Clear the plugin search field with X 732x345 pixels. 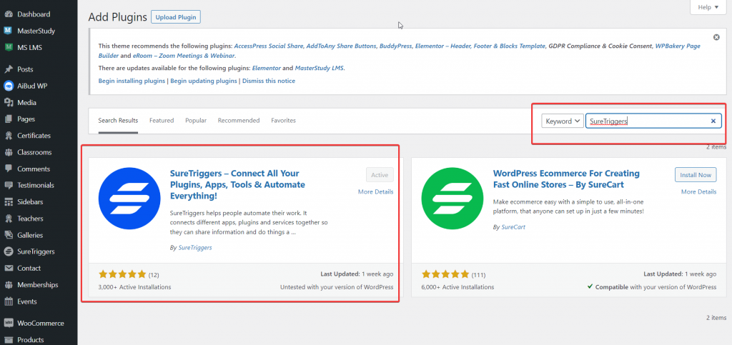point(713,121)
